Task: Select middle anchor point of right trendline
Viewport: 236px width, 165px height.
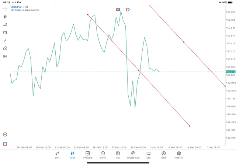Action: pos(184,42)
